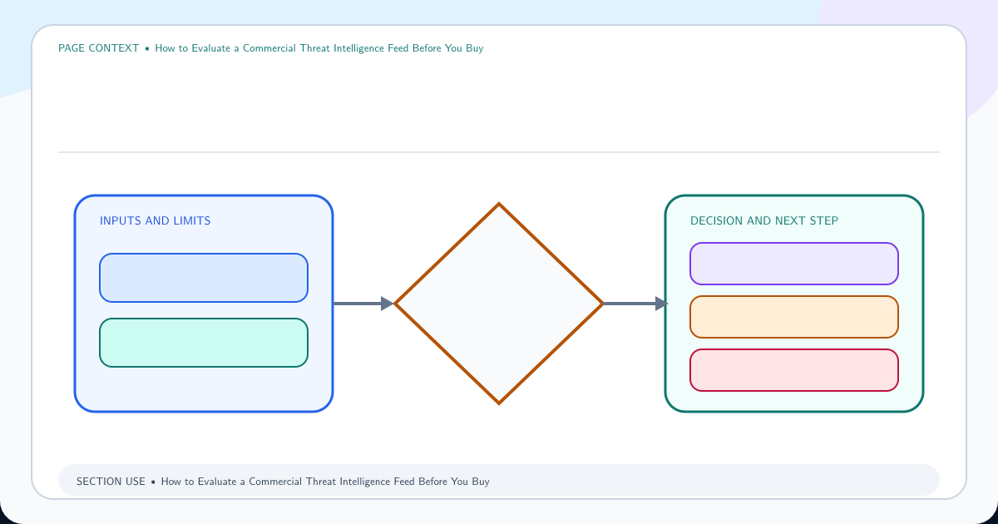
Task: Click the SECTION USE label in footer
Action: tap(111, 482)
